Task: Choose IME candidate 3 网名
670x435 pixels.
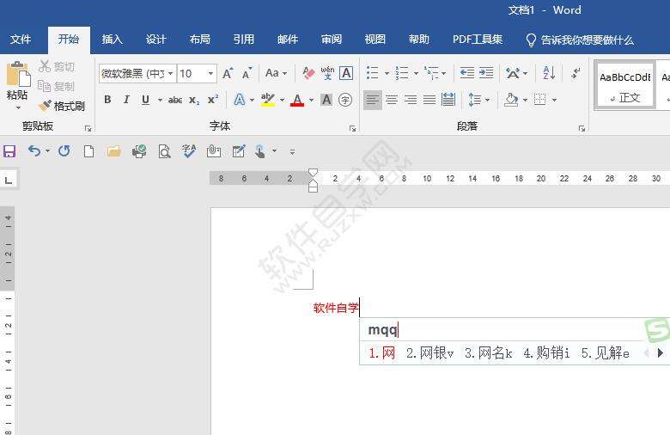Action: [488, 352]
